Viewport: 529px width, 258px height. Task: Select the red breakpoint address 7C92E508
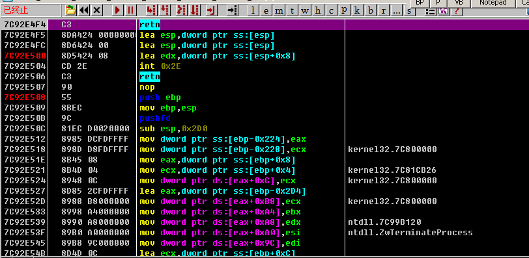coord(25,97)
